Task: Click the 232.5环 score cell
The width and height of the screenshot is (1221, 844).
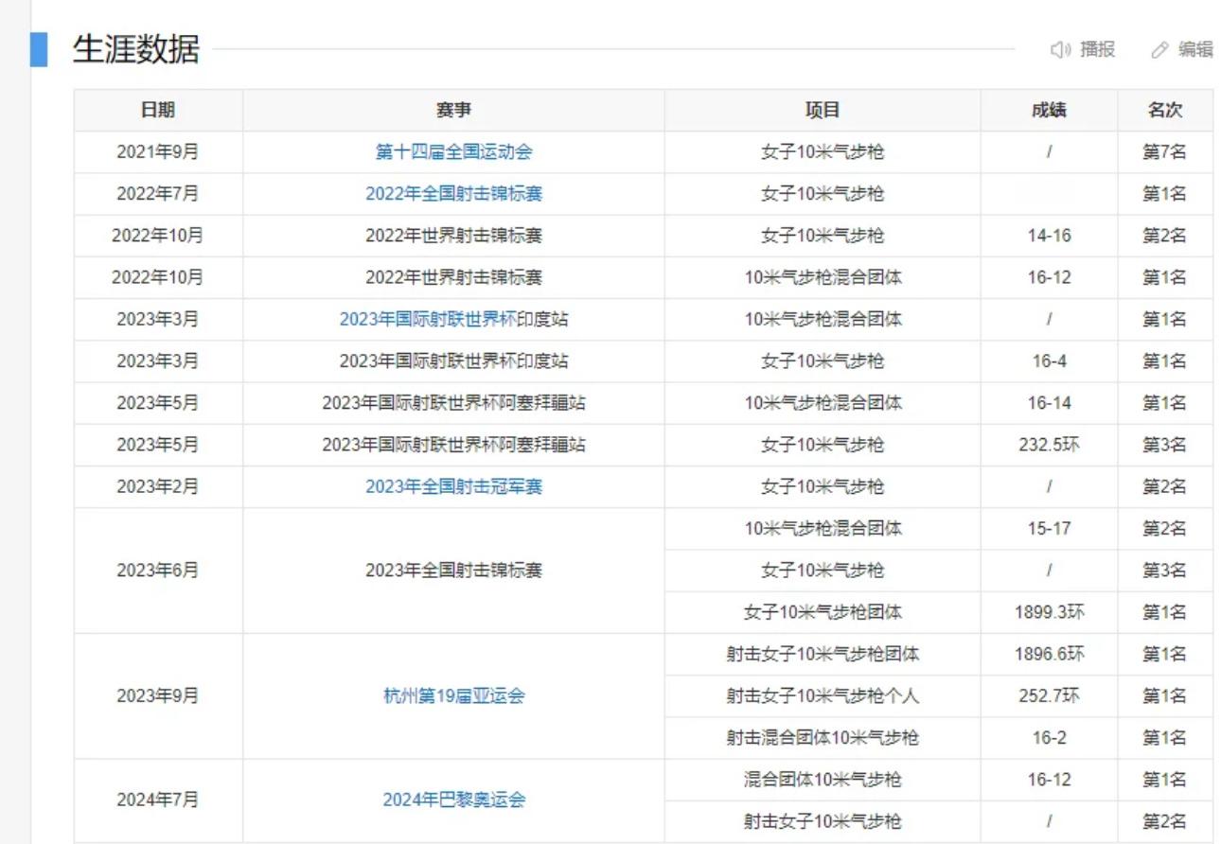Action: click(x=1049, y=445)
